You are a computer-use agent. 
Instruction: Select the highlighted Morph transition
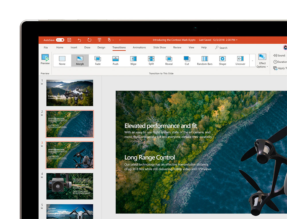[80, 60]
